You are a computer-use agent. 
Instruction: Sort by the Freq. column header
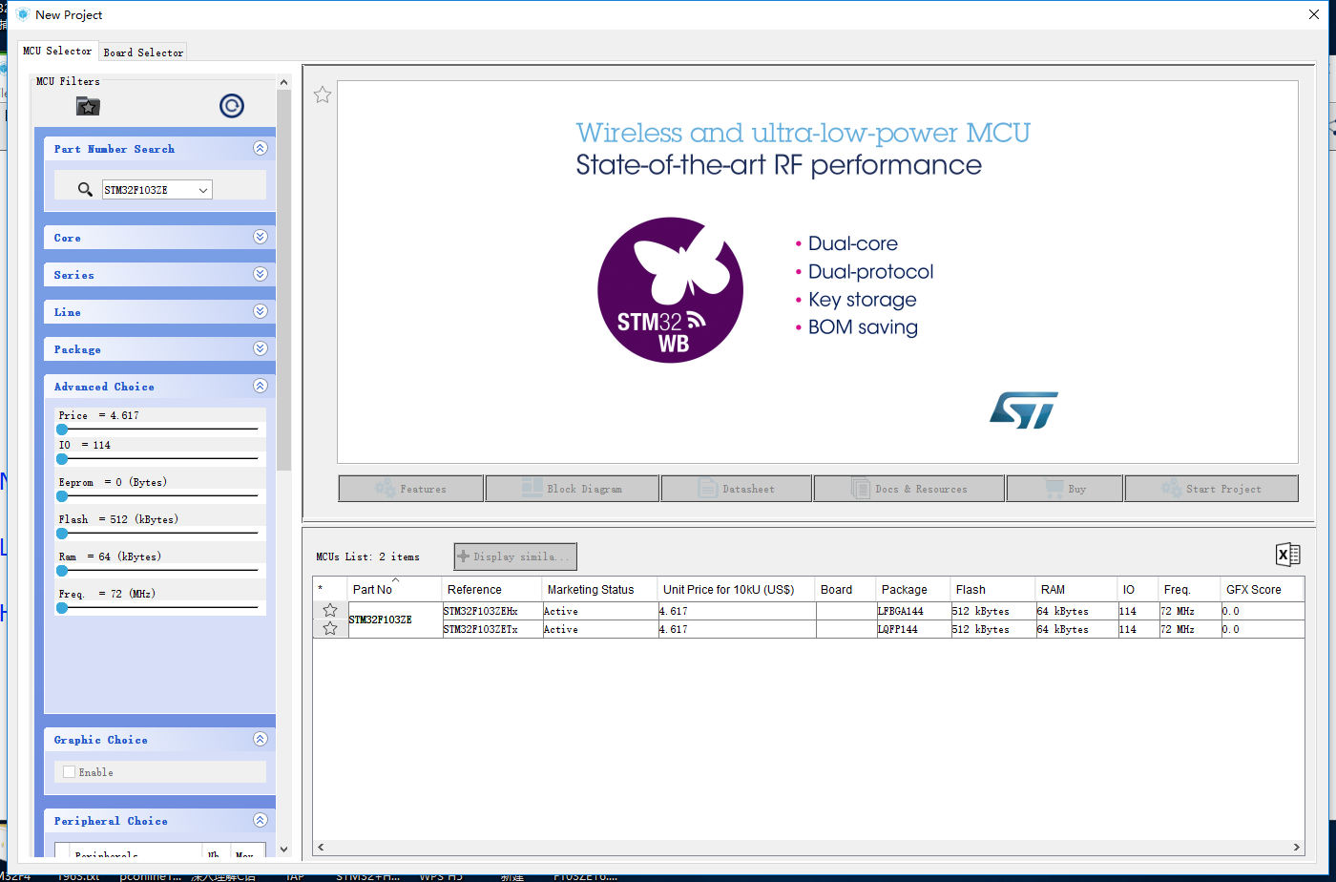(1190, 589)
